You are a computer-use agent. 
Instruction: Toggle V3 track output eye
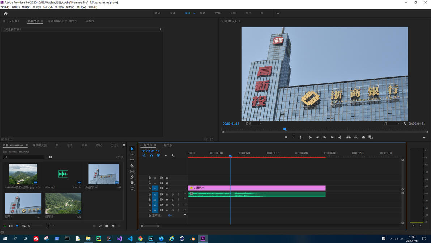[167, 178]
